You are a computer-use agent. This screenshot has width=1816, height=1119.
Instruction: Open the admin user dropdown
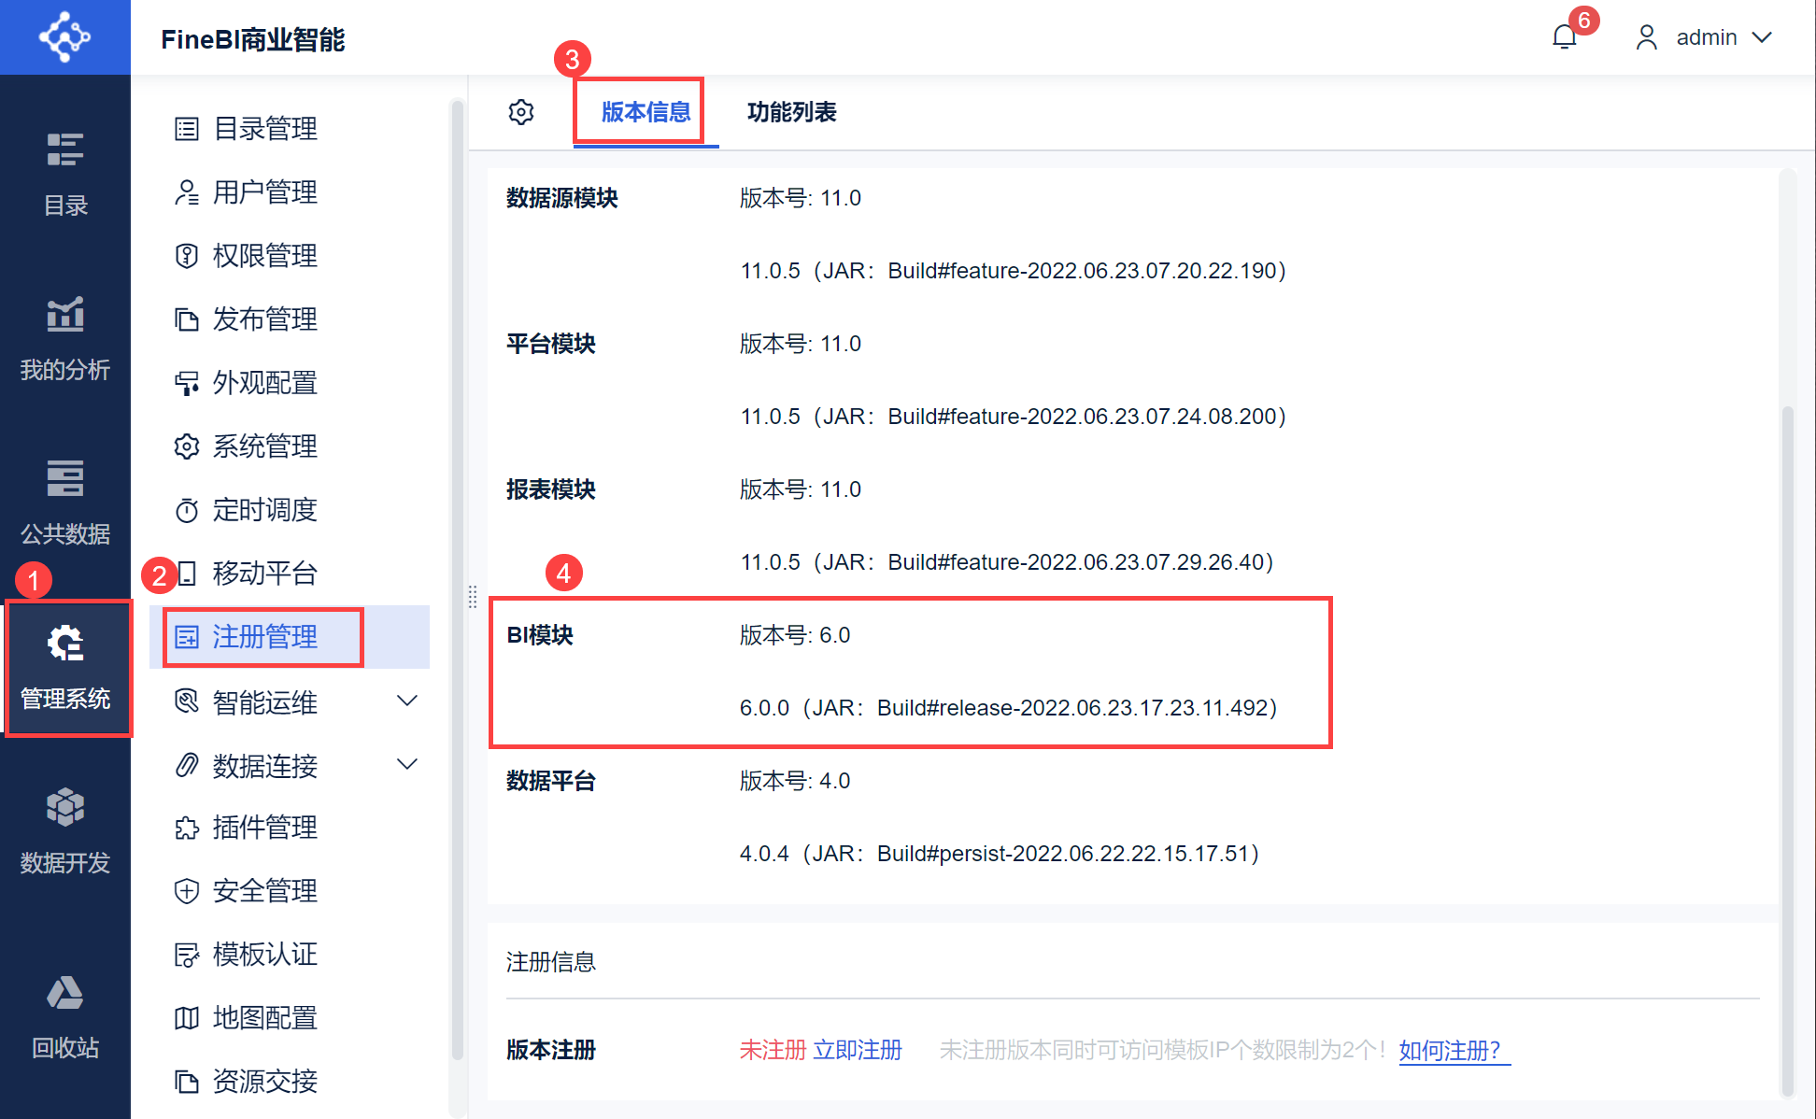coord(1706,37)
